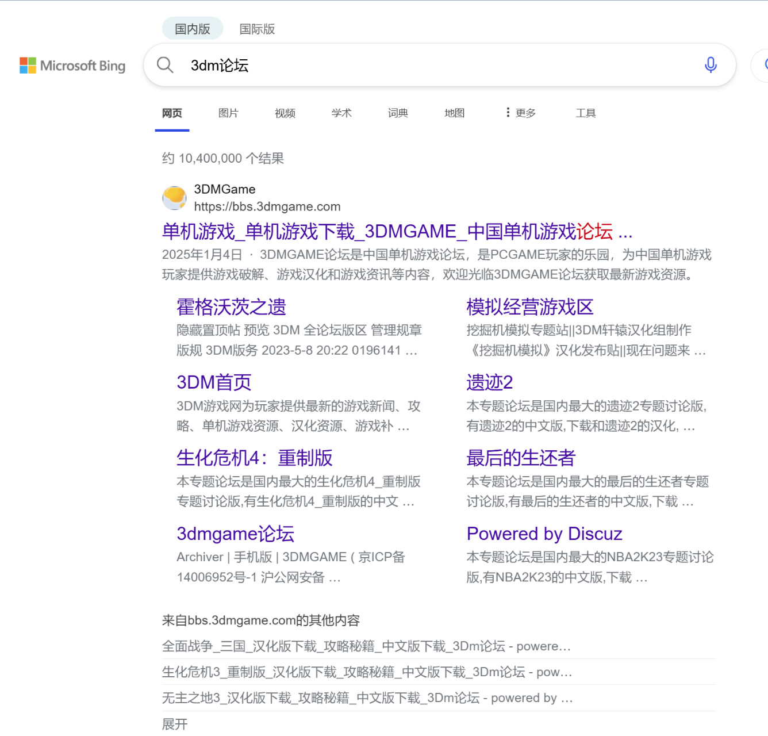Viewport: 768px width, 736px height.
Task: Click the 约 10,400,000 个结果 count text
Action: coord(223,158)
